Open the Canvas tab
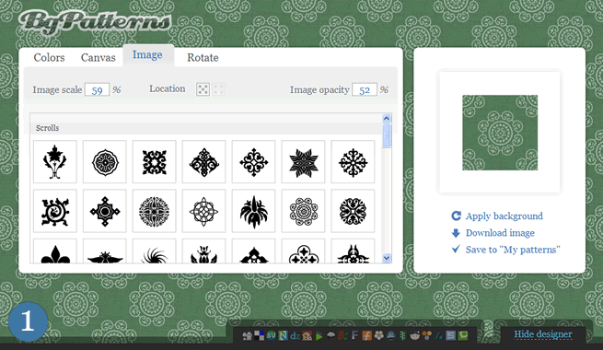Image resolution: width=603 pixels, height=350 pixels. pos(99,57)
